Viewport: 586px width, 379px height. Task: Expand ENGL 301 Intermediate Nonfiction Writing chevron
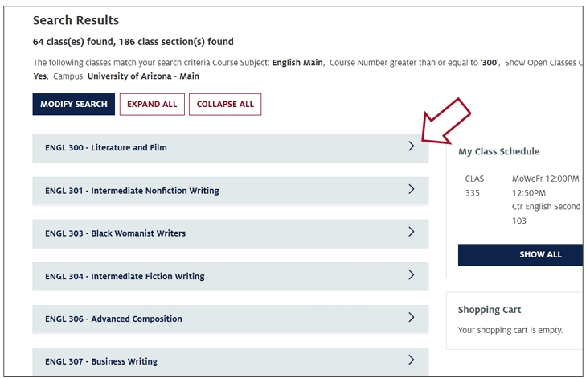pyautogui.click(x=411, y=189)
